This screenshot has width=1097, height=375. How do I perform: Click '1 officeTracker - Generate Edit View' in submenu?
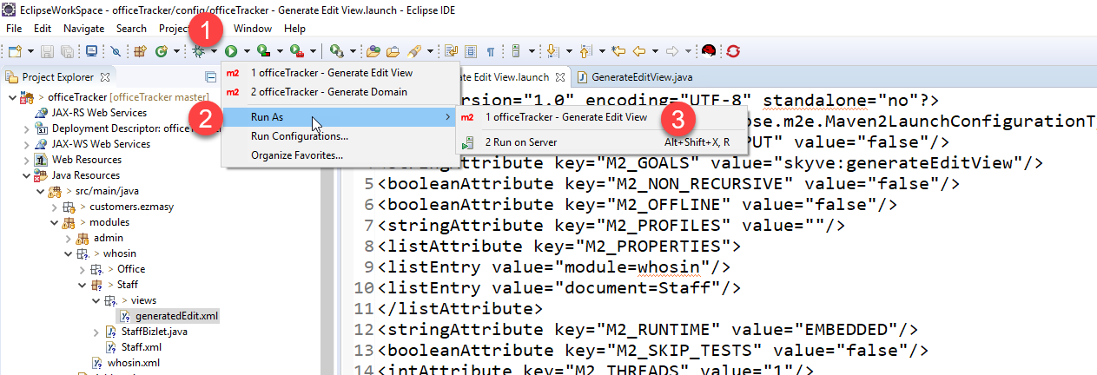pos(602,117)
